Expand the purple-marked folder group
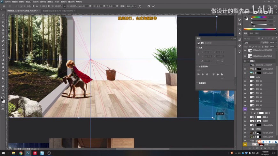Screen dimensions: 278x156 coord(250,109)
